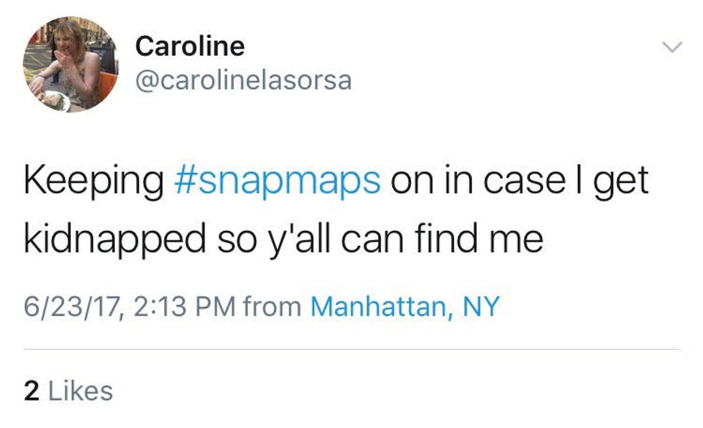Click the divider line above Likes
The width and height of the screenshot is (703, 428).
click(x=351, y=350)
